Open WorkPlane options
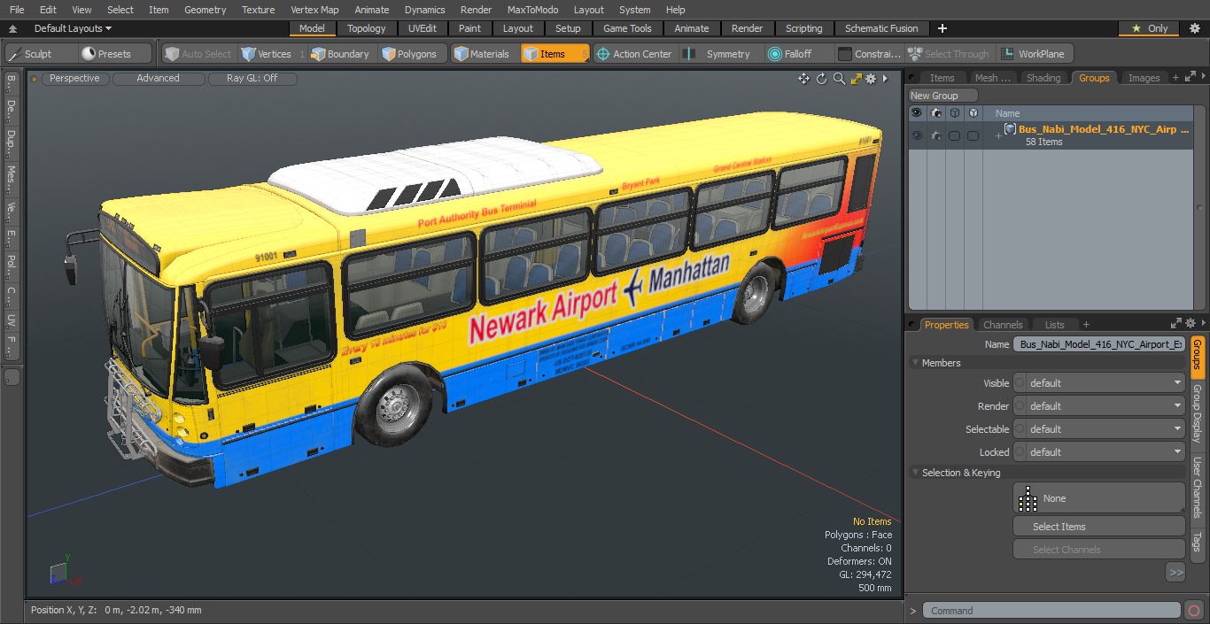The width and height of the screenshot is (1210, 624). (x=1034, y=54)
